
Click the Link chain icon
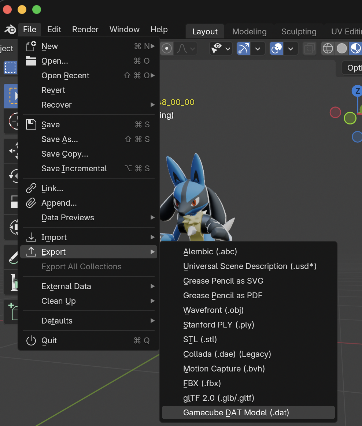coord(31,188)
